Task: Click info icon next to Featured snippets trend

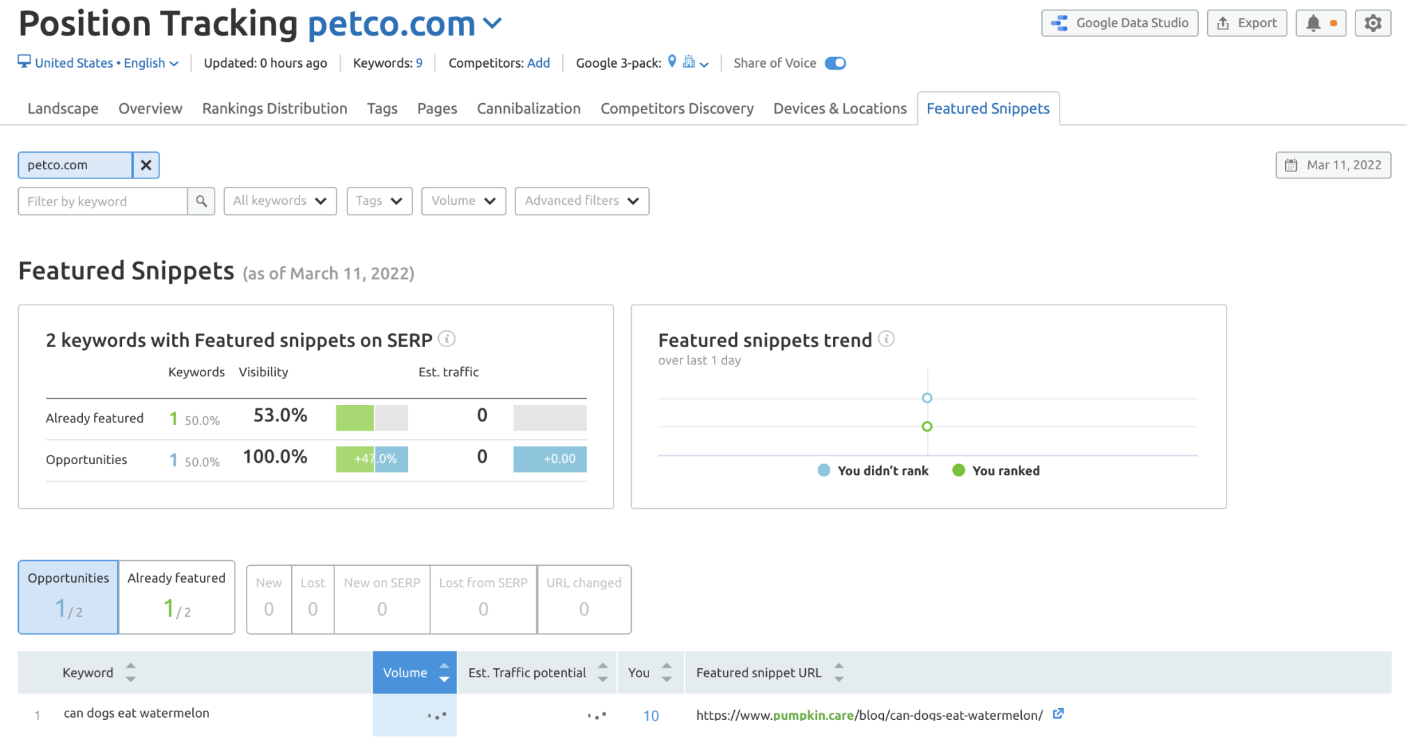Action: pos(886,339)
